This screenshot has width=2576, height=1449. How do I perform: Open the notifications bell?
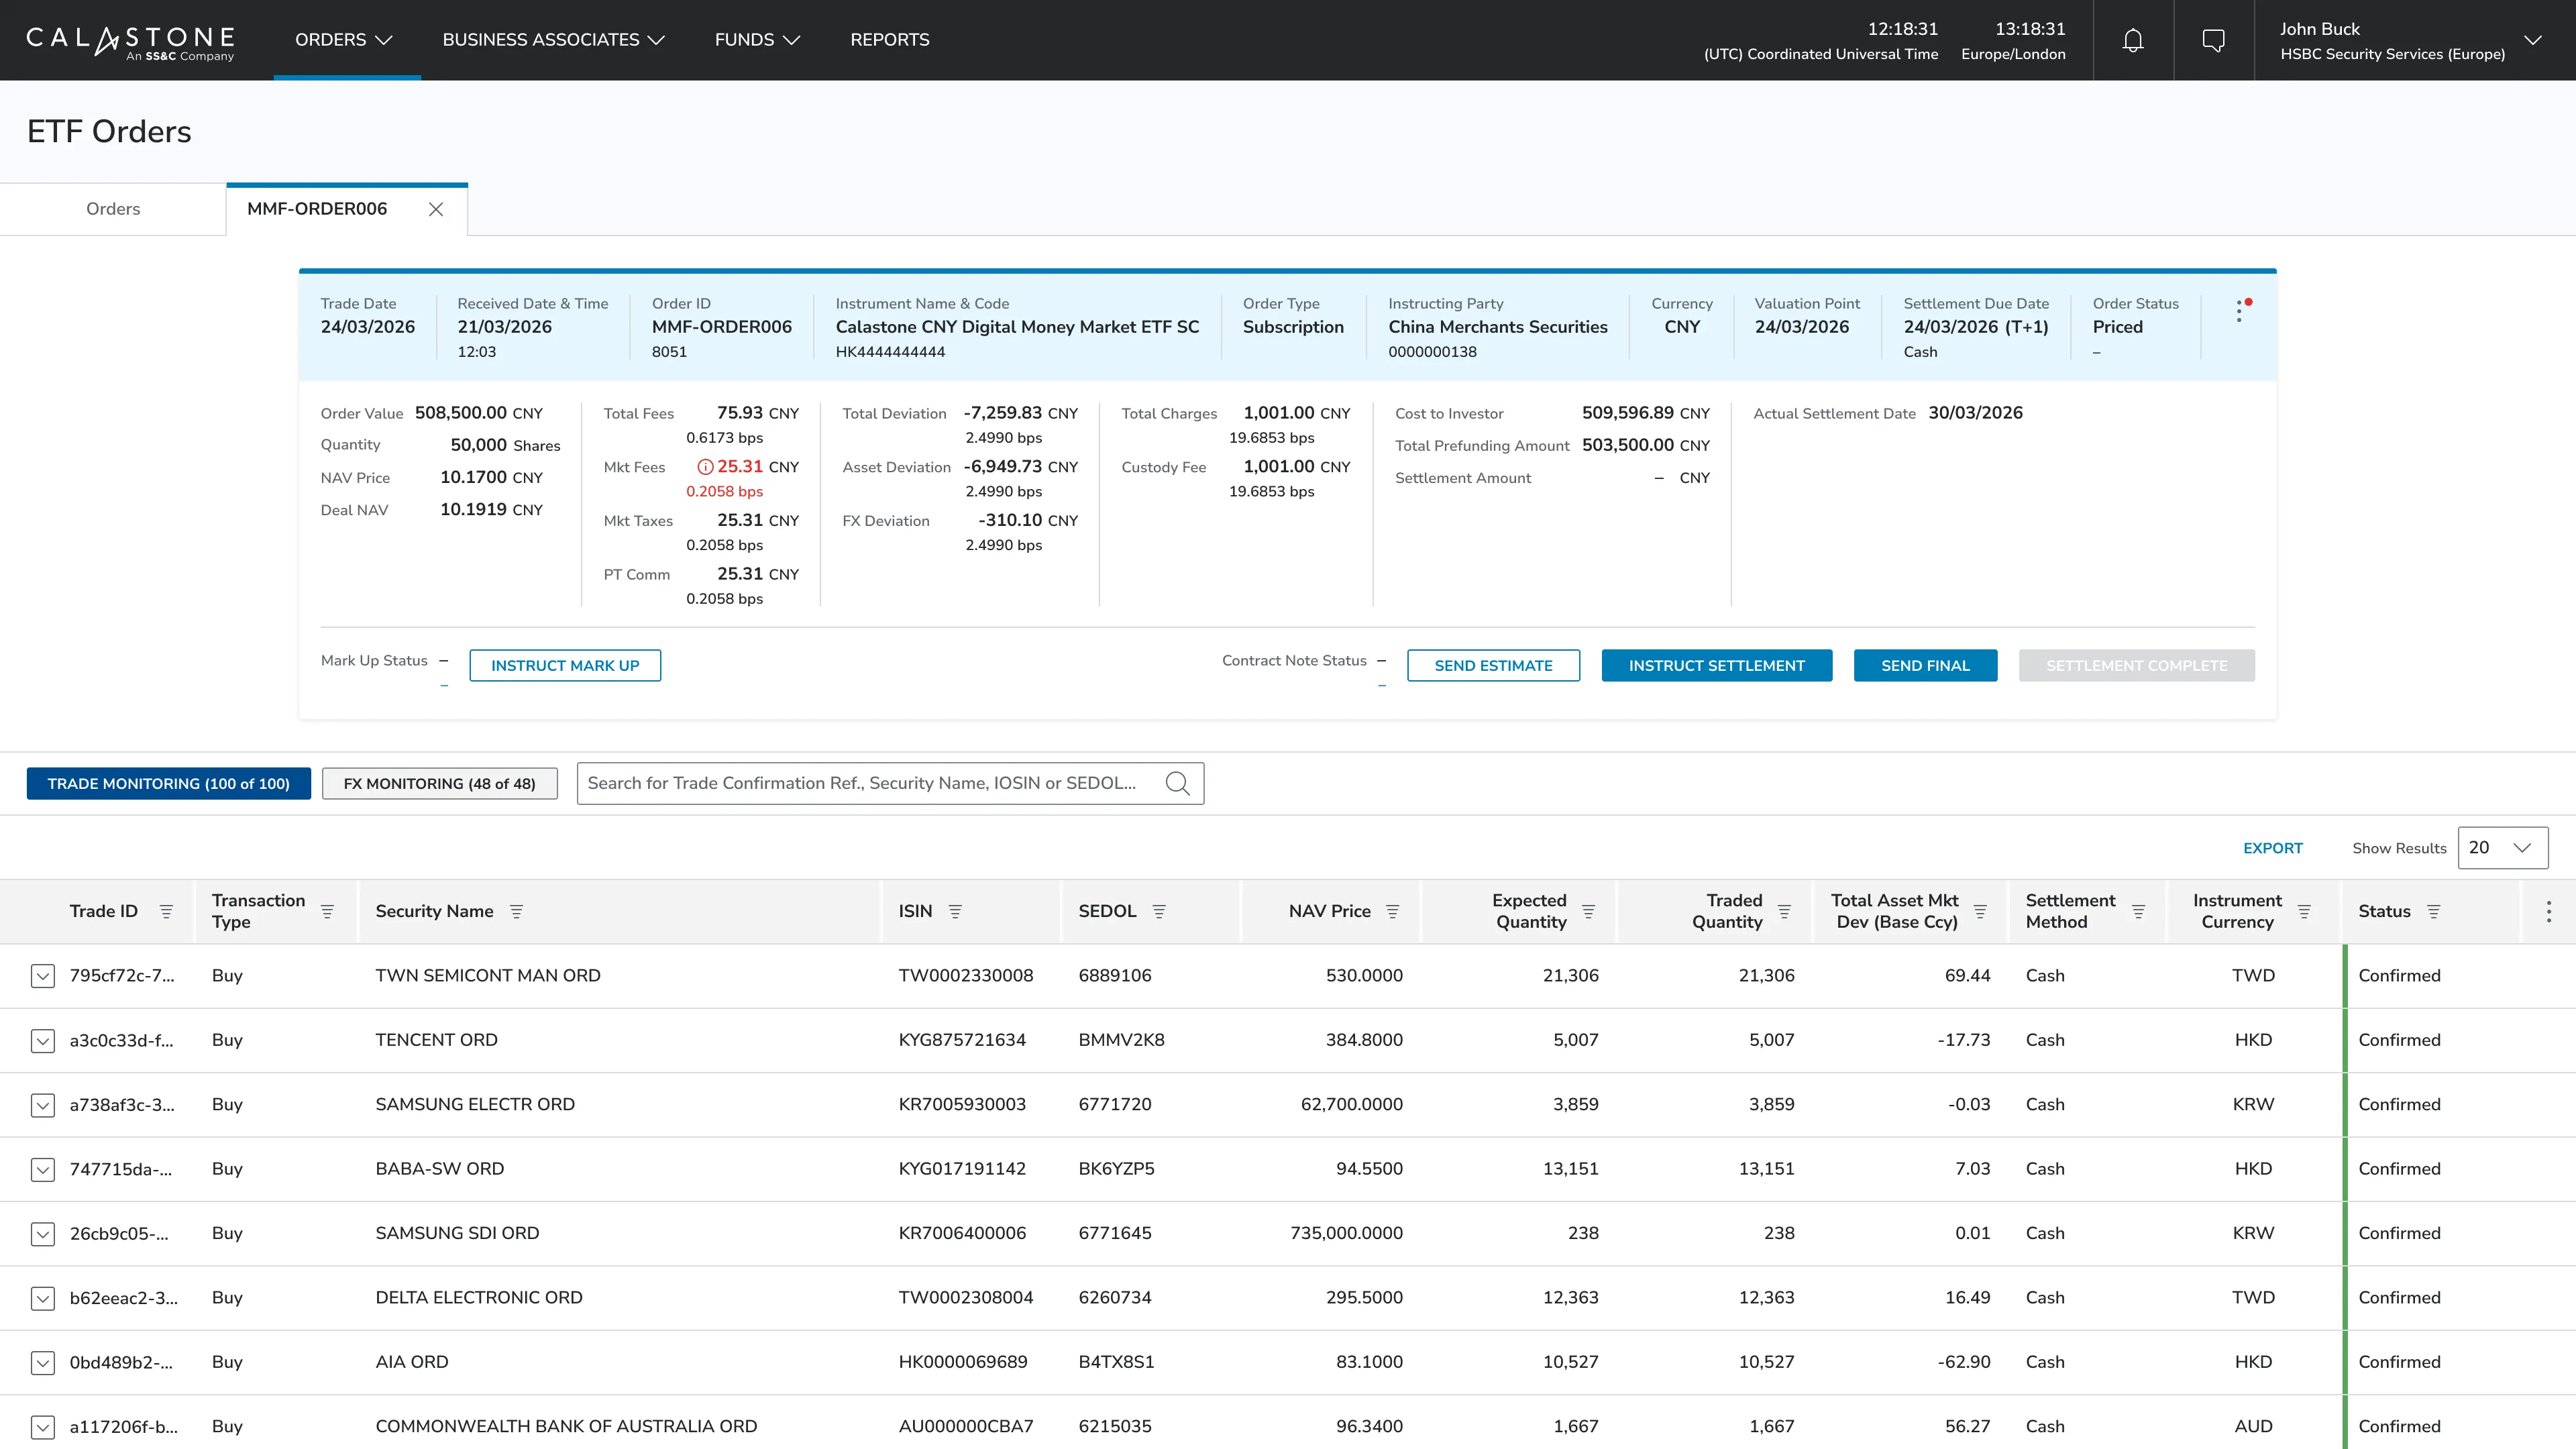tap(2133, 40)
